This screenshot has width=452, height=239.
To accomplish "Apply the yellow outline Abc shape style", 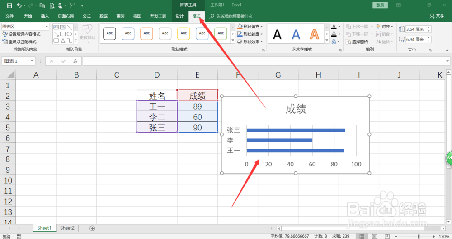I will pyautogui.click(x=184, y=33).
